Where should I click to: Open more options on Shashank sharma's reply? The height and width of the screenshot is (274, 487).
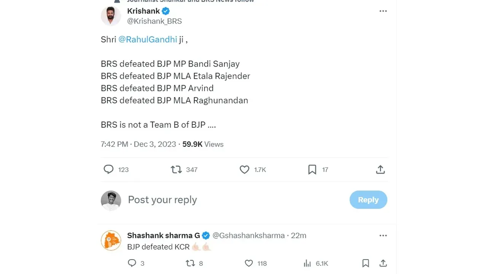tap(383, 236)
